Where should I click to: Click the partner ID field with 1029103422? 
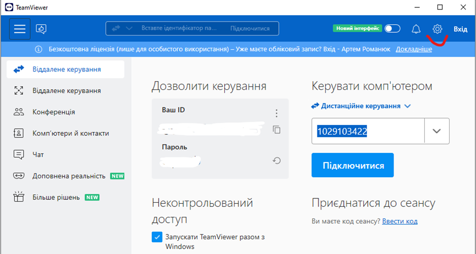(x=368, y=131)
